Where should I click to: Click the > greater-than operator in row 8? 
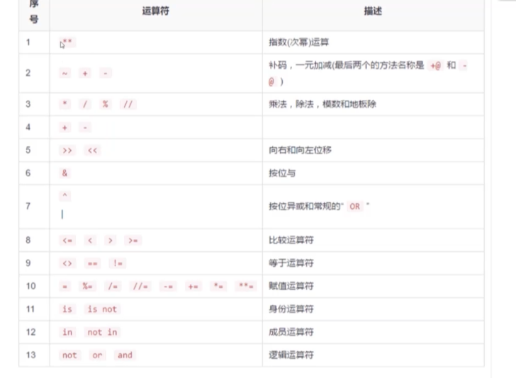tap(111, 241)
